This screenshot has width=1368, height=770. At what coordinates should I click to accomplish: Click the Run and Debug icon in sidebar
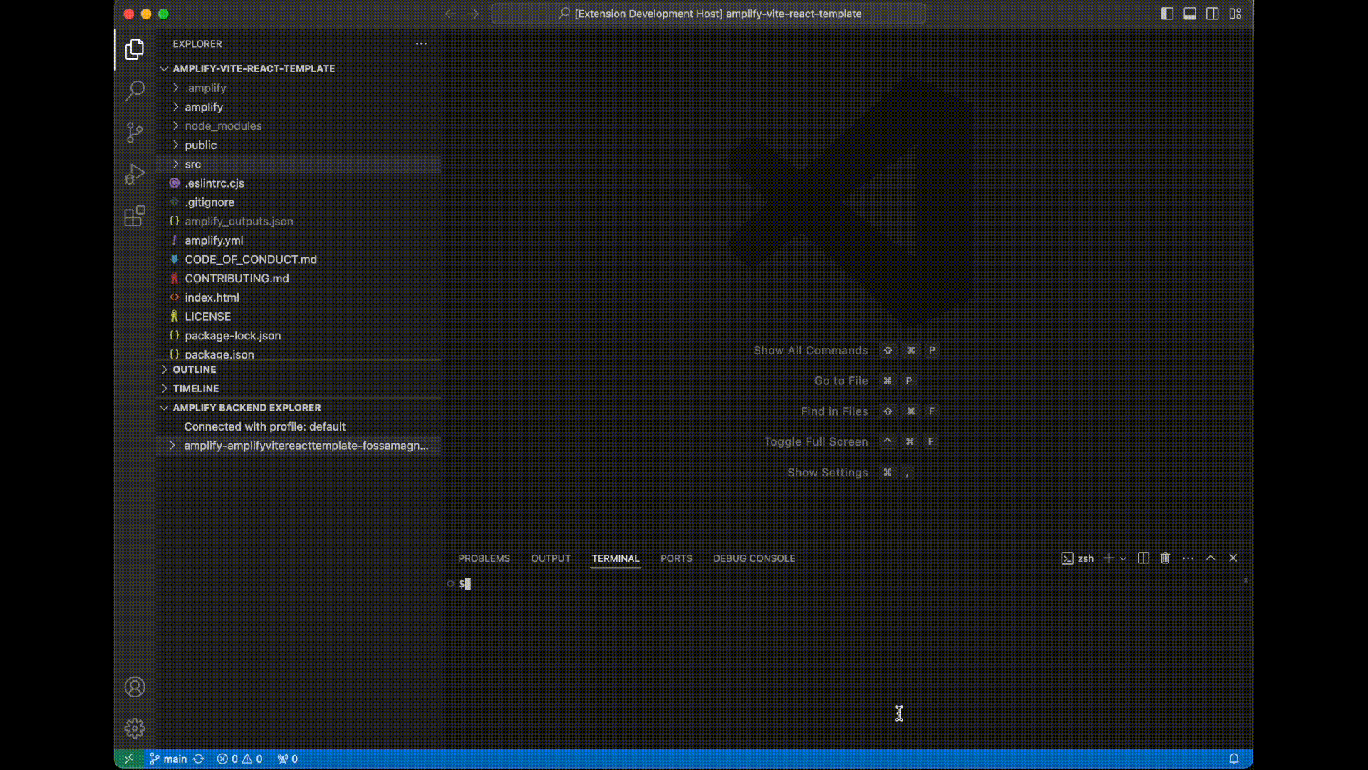coord(135,174)
